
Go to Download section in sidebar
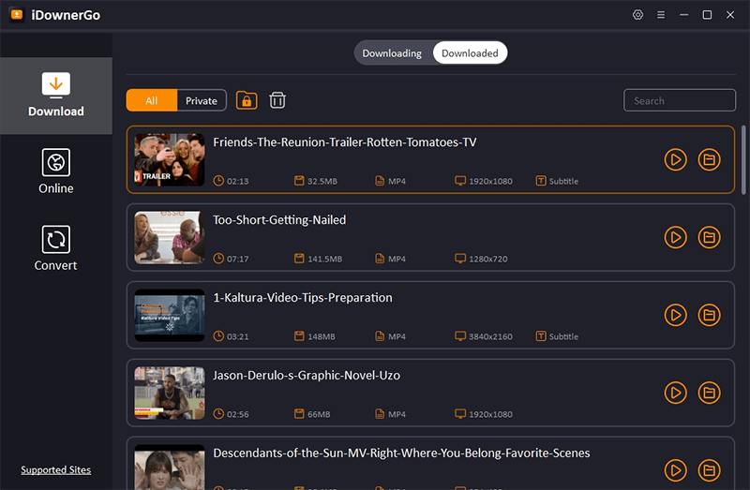[56, 95]
